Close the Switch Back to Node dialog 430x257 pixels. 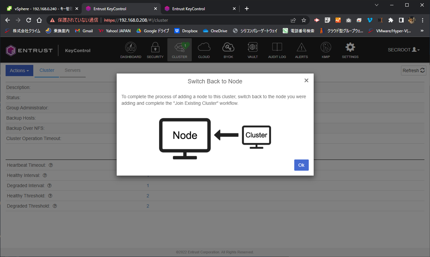click(x=306, y=80)
